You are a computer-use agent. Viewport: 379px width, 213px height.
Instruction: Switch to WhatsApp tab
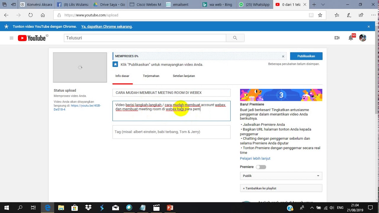click(254, 4)
